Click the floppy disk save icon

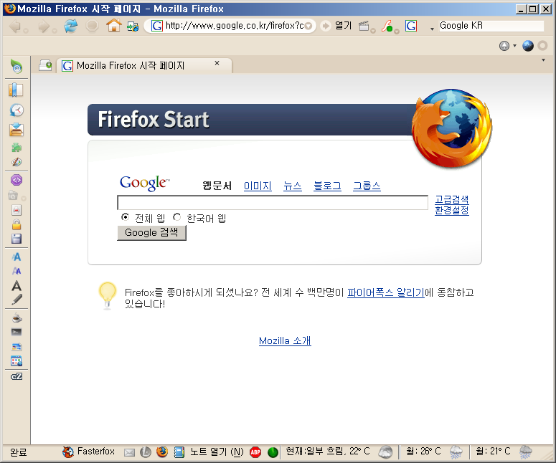click(17, 239)
